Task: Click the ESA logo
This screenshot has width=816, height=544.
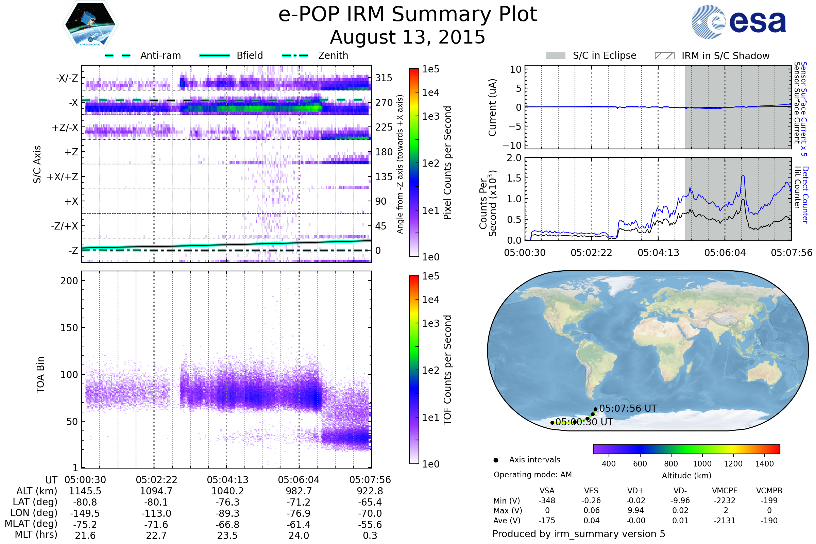Action: 738,22
